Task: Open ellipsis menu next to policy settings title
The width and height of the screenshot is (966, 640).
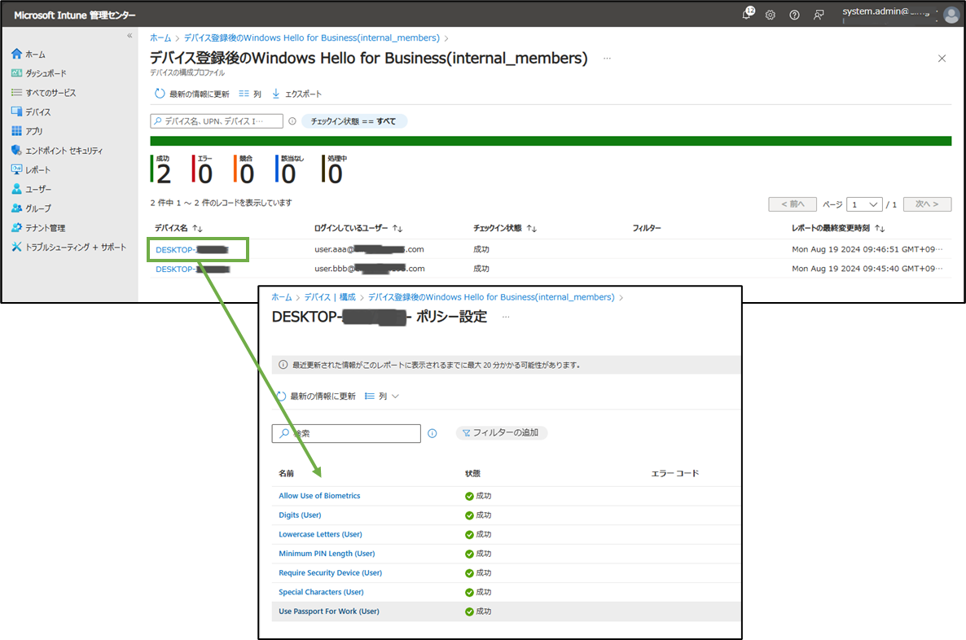Action: tap(506, 317)
